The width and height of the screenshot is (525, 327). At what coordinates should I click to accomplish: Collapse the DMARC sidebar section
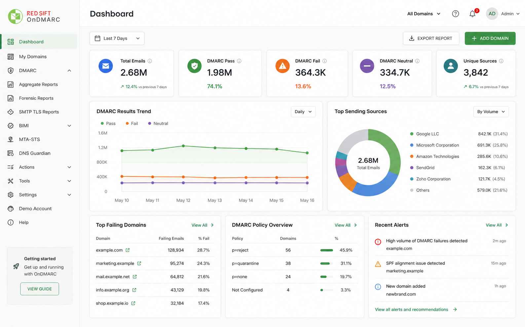69,70
